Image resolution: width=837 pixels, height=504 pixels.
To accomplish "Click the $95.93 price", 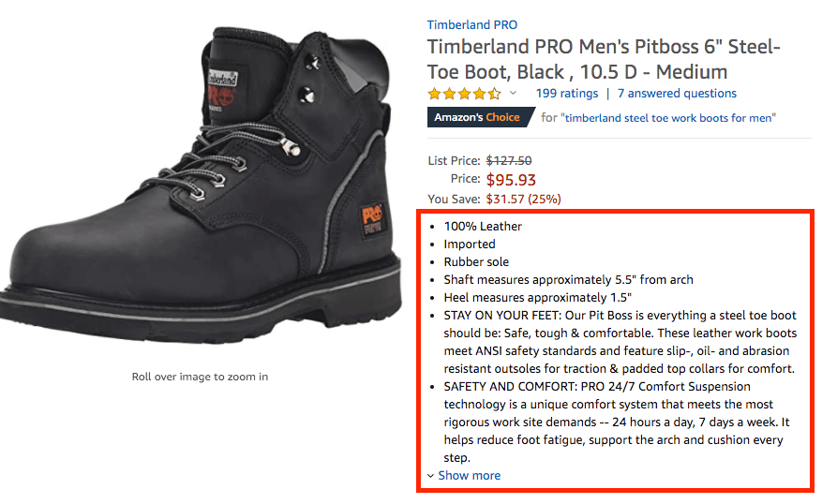I will click(511, 180).
